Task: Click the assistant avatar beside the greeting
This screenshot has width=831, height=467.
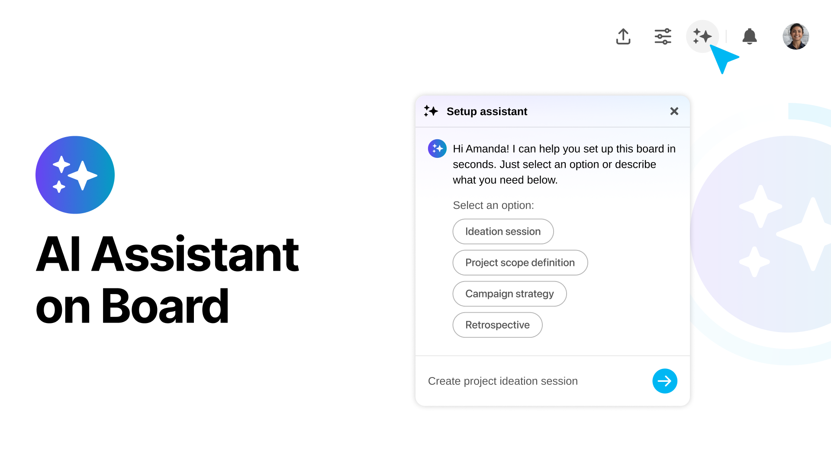Action: coord(437,149)
